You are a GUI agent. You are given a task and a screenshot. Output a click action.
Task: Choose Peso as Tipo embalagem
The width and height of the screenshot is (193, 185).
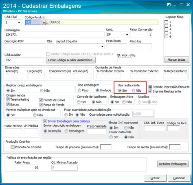click(x=79, y=90)
